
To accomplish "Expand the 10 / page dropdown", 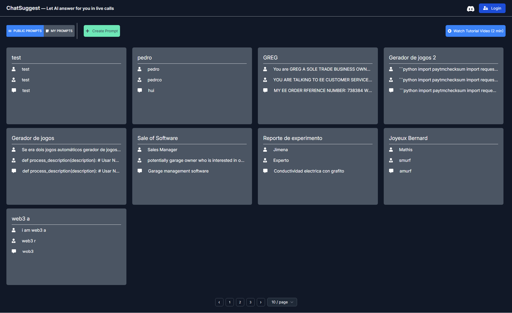I will (x=282, y=302).
